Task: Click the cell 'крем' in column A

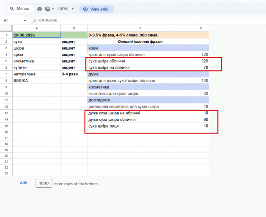Action: [37, 55]
